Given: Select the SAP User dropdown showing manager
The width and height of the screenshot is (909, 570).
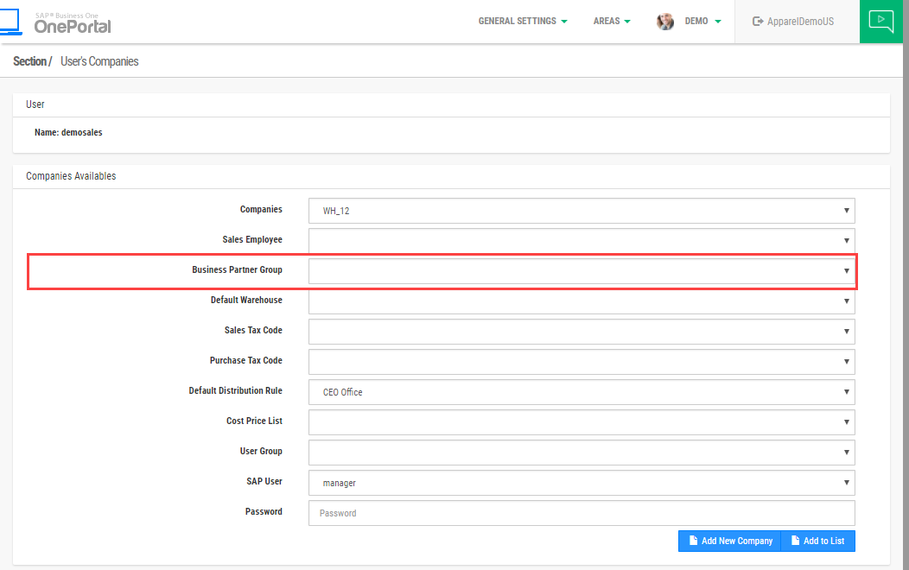Looking at the screenshot, I should (581, 483).
